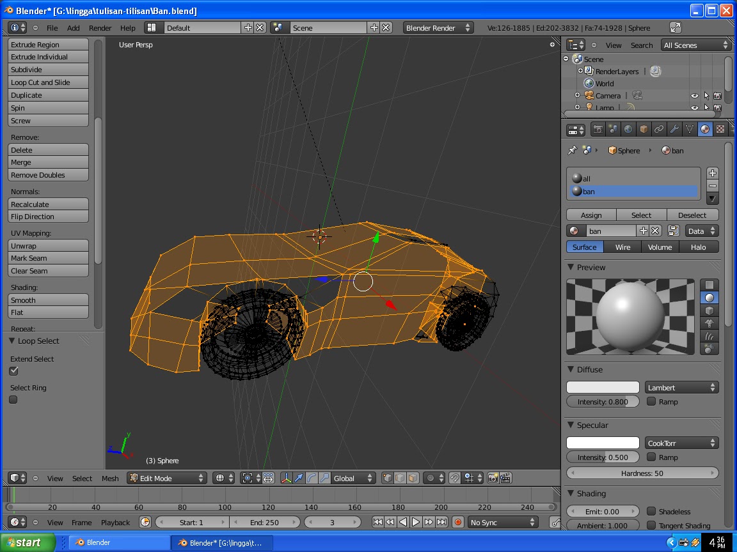Viewport: 737px width, 552px height.
Task: Open the Add menu
Action: (74, 28)
